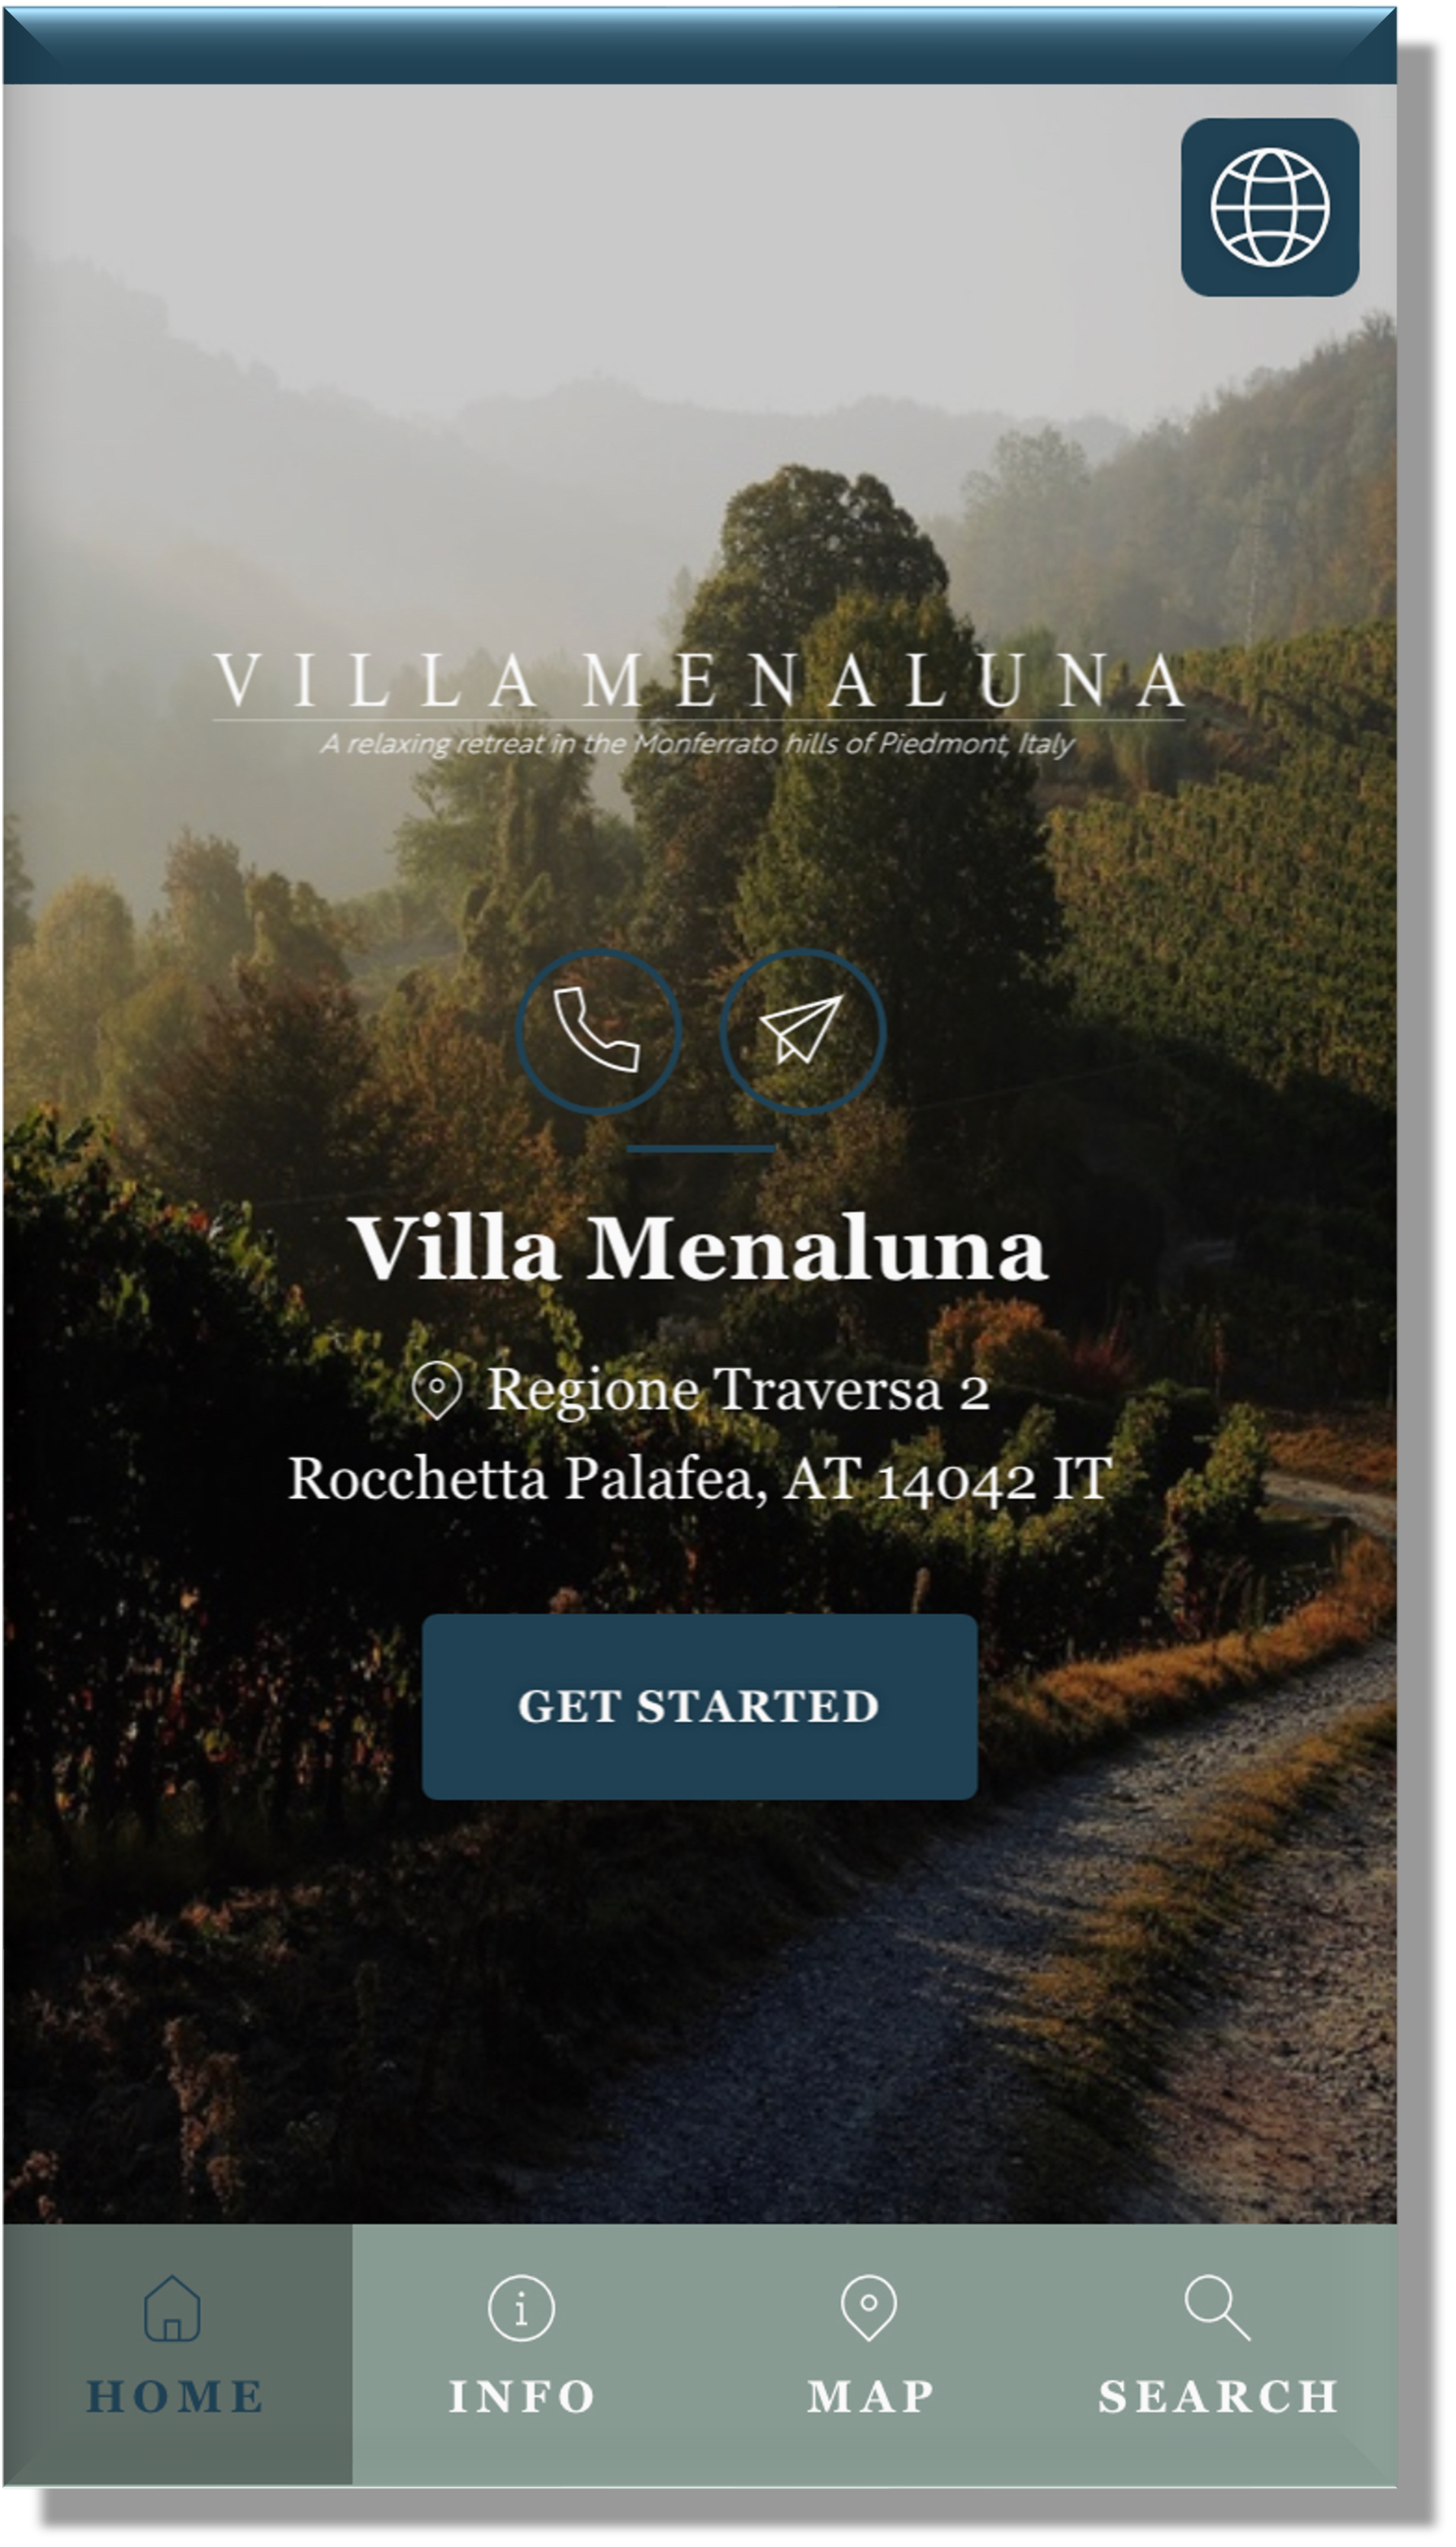Click the GET STARTED button
The width and height of the screenshot is (1456, 2547).
click(x=699, y=1706)
